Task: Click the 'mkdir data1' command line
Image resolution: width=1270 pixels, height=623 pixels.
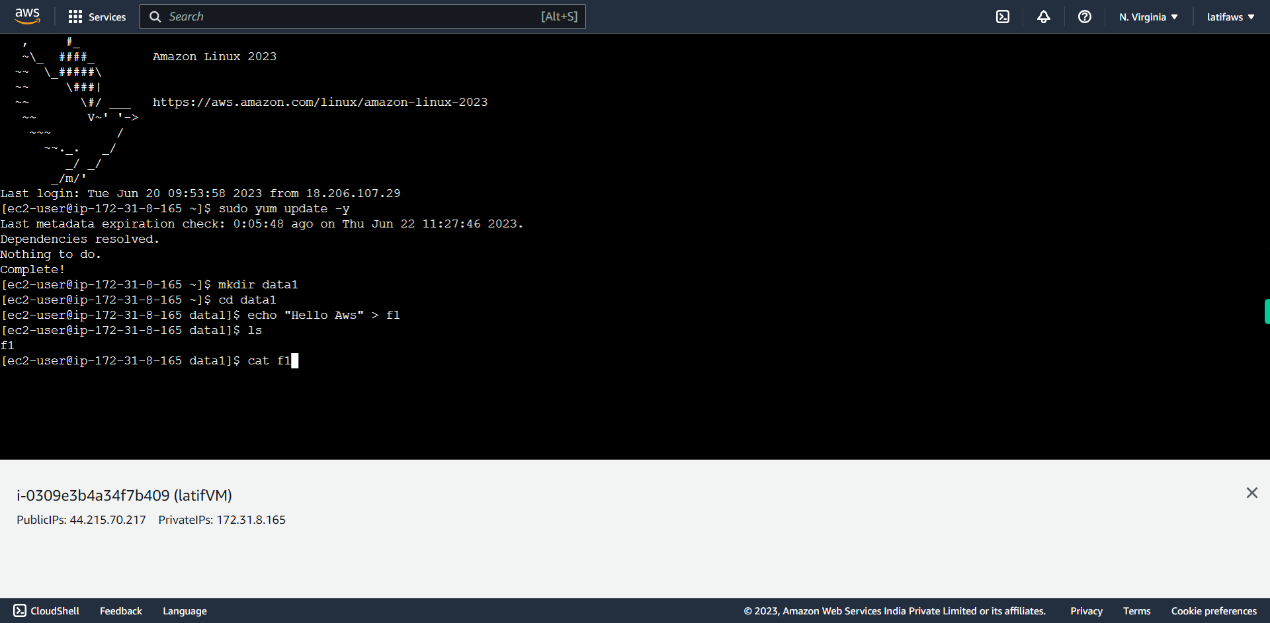Action: click(149, 284)
